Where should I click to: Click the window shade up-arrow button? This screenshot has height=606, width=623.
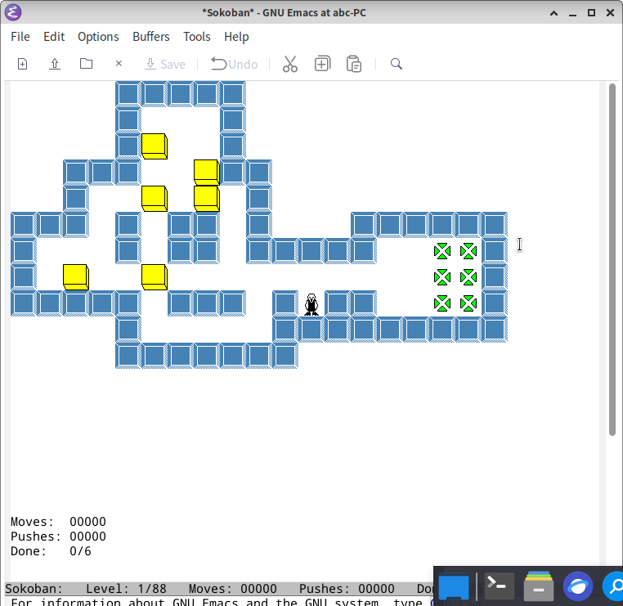554,13
